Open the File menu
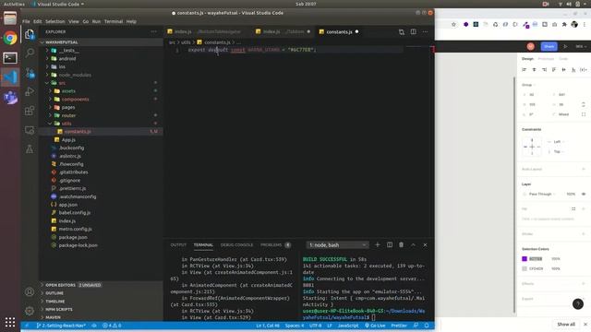 click(x=26, y=21)
